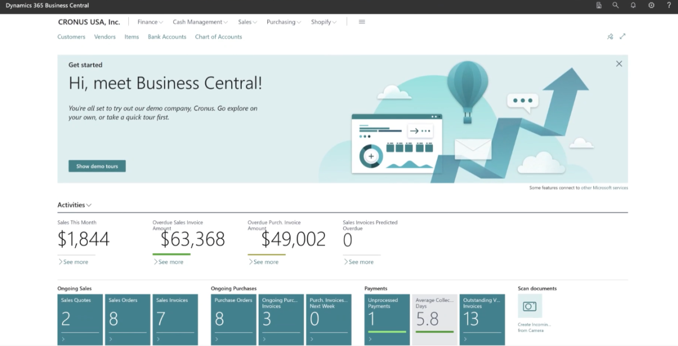Open the Sales Orders tile
Screen dimensions: 678x346
click(x=128, y=319)
